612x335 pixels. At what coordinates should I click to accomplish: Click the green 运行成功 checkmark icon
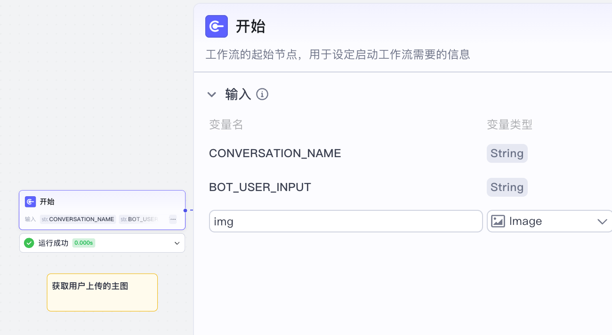[29, 243]
